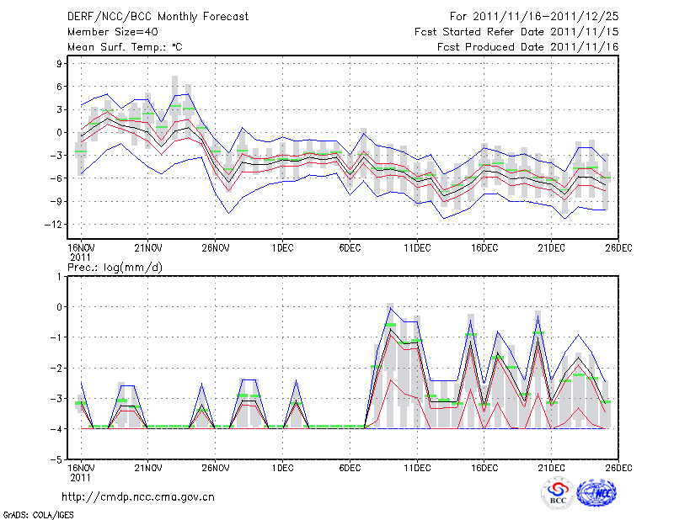Open the cmdp.ncc.cma.gov.cn URL
The width and height of the screenshot is (674, 520).
(x=138, y=496)
